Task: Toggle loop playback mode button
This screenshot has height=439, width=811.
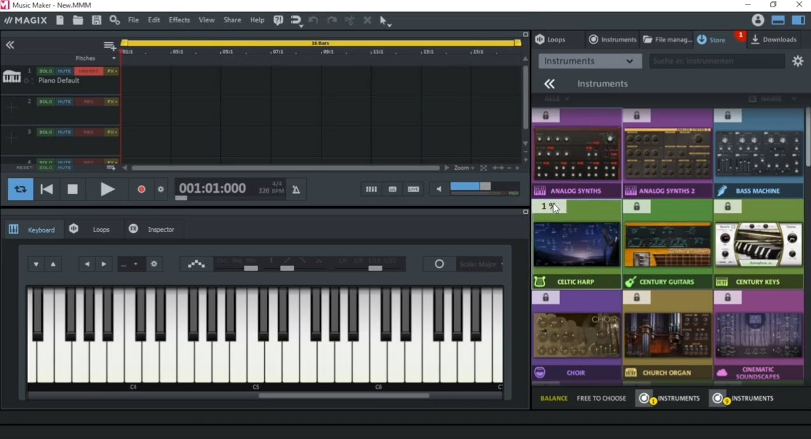Action: point(20,189)
